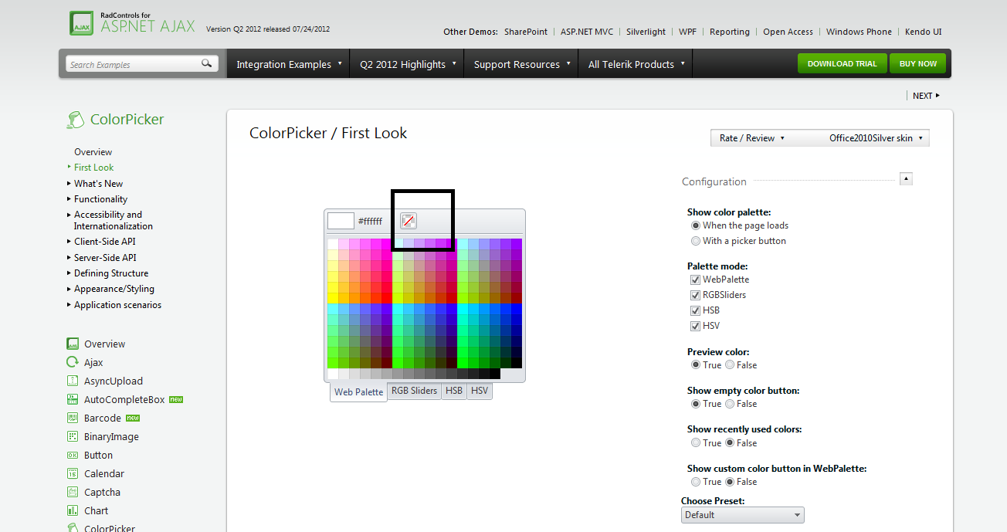
Task: Set Preview color to False
Action: 730,365
